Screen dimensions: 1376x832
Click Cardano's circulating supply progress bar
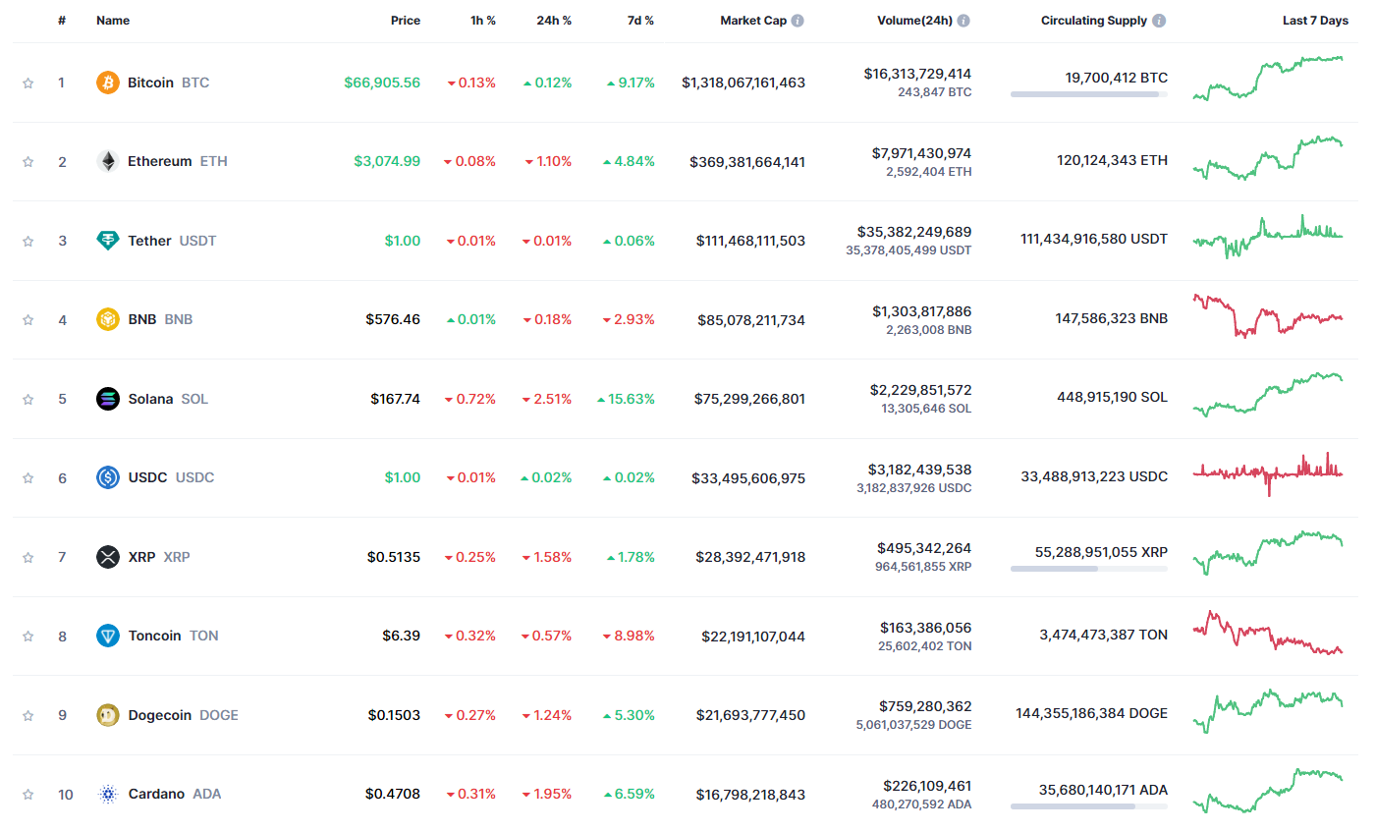(1089, 806)
